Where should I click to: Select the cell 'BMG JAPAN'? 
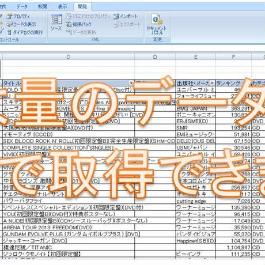[196, 109]
